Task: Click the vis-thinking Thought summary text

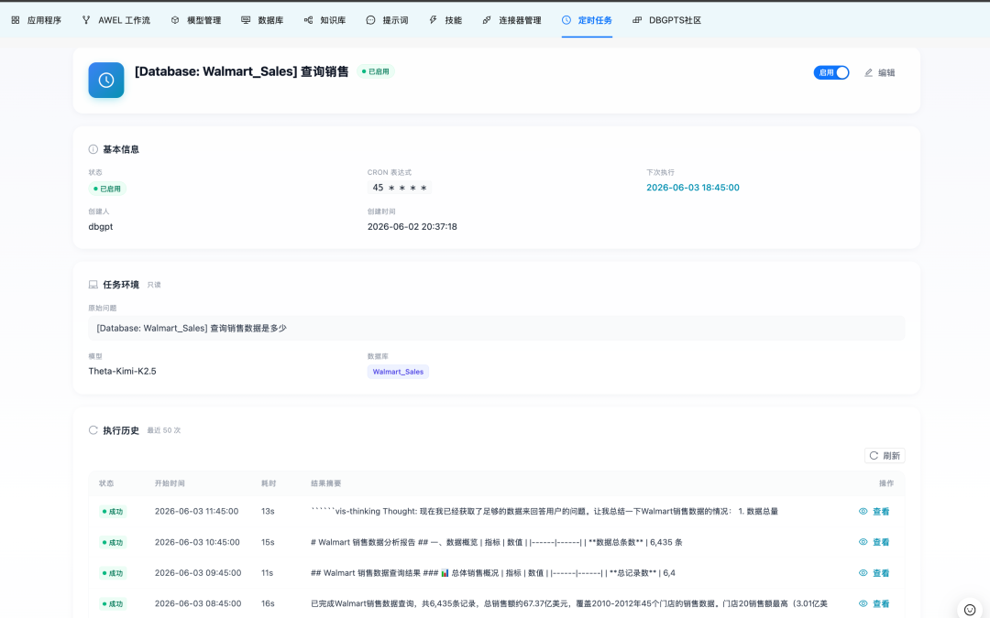Action: point(544,512)
